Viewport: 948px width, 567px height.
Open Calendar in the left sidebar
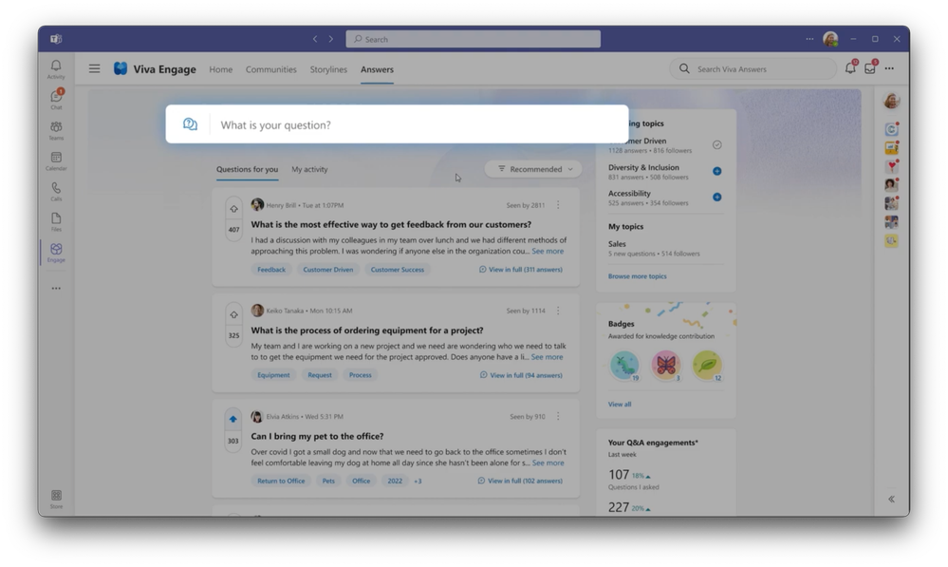click(56, 161)
